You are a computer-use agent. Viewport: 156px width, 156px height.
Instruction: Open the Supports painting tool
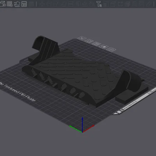click(x=85, y=4)
